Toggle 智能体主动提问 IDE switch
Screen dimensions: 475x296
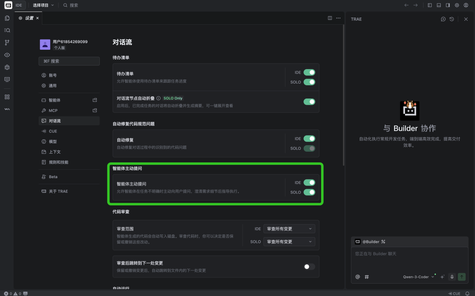tap(309, 183)
